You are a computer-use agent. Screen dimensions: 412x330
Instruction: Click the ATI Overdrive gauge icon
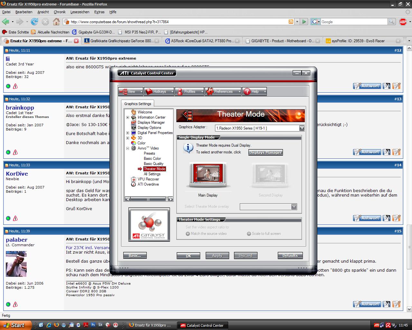(x=134, y=184)
